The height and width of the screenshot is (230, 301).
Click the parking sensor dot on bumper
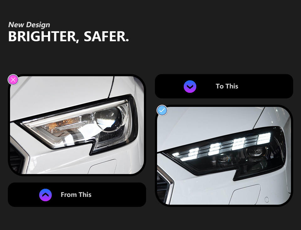coord(267,200)
